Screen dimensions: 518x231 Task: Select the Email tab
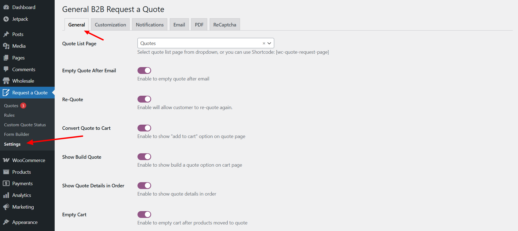click(179, 25)
